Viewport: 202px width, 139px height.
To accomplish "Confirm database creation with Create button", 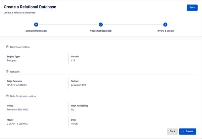I will (x=188, y=131).
